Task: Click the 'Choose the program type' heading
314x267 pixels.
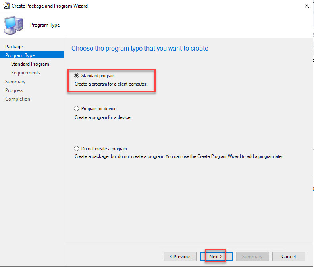Action: (x=140, y=48)
